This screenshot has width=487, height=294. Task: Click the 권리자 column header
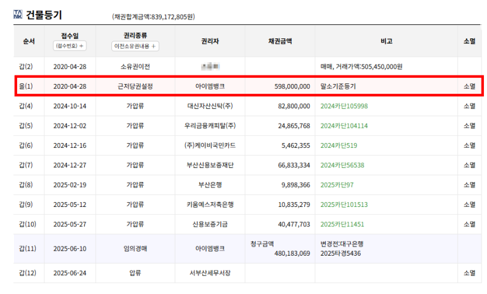pos(210,41)
